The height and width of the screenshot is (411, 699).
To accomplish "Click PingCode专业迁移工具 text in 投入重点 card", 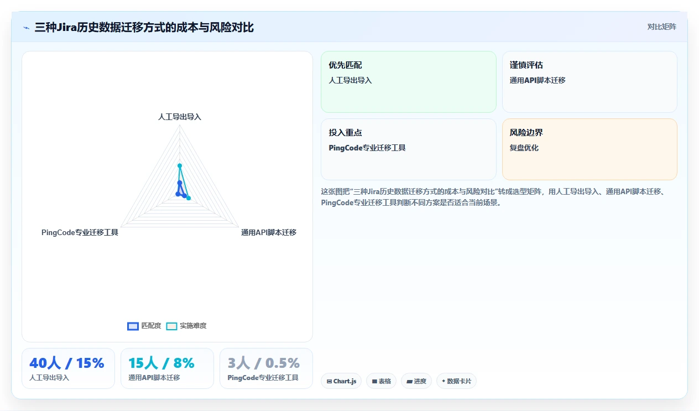I will 367,148.
